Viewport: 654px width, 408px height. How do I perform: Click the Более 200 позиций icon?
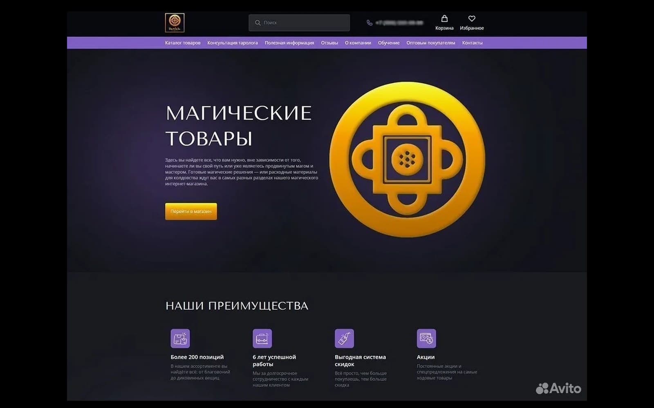(x=180, y=338)
